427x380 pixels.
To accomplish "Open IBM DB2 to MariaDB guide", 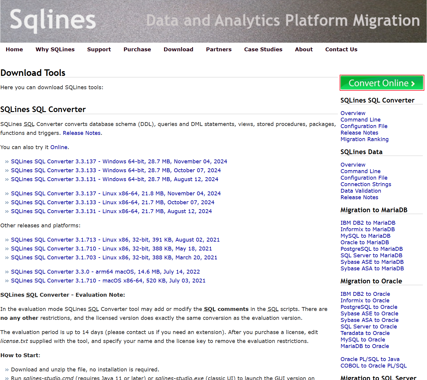I will pos(368,223).
